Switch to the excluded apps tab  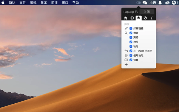pyautogui.click(x=145, y=18)
